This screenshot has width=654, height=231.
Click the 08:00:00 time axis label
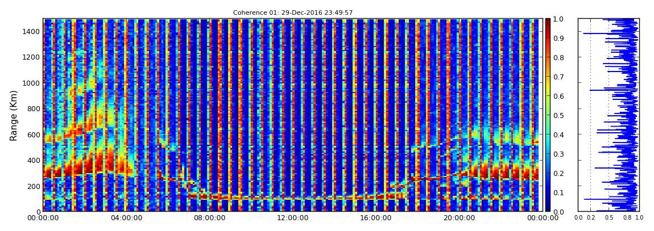coord(208,218)
